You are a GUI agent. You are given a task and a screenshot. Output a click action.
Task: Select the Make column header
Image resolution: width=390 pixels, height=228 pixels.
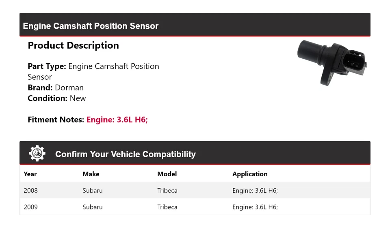pos(91,174)
